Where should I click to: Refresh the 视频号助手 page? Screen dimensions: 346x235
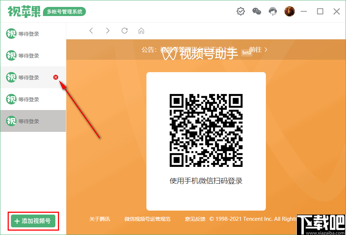coord(124,31)
